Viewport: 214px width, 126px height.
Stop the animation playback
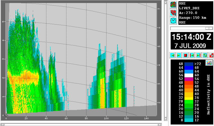[x=185, y=55]
